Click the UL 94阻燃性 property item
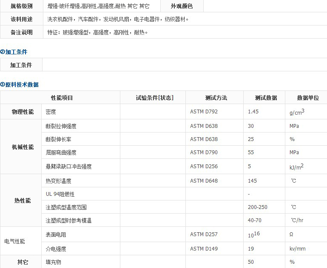327x268 pixels. point(60,194)
